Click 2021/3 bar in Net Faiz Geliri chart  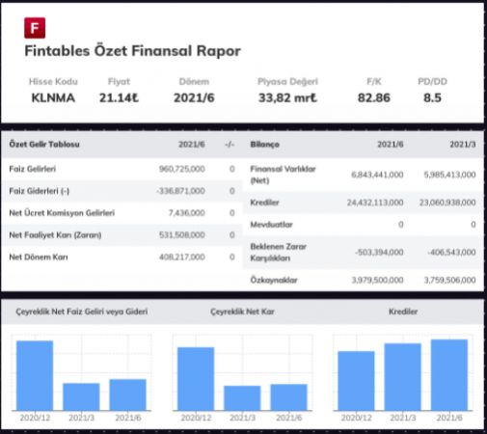[x=81, y=396]
